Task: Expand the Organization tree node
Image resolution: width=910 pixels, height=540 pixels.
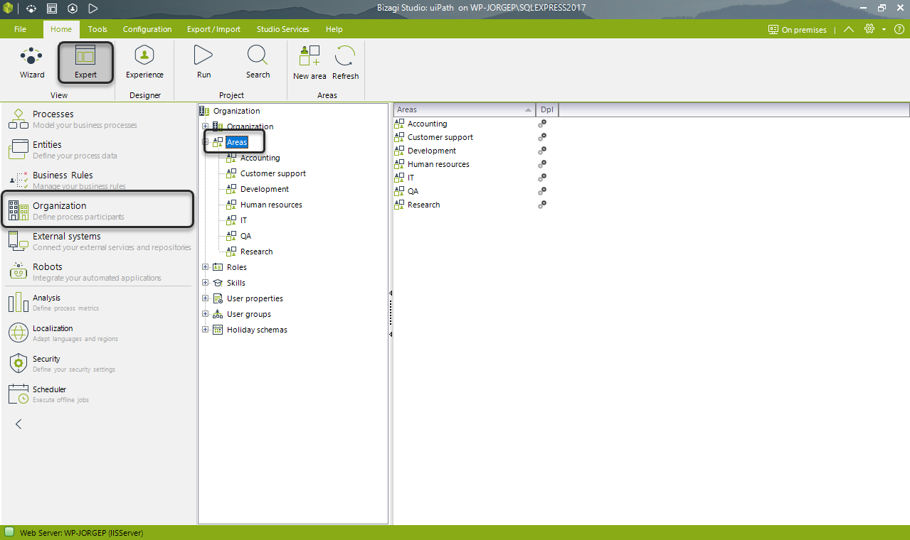Action: pyautogui.click(x=206, y=126)
